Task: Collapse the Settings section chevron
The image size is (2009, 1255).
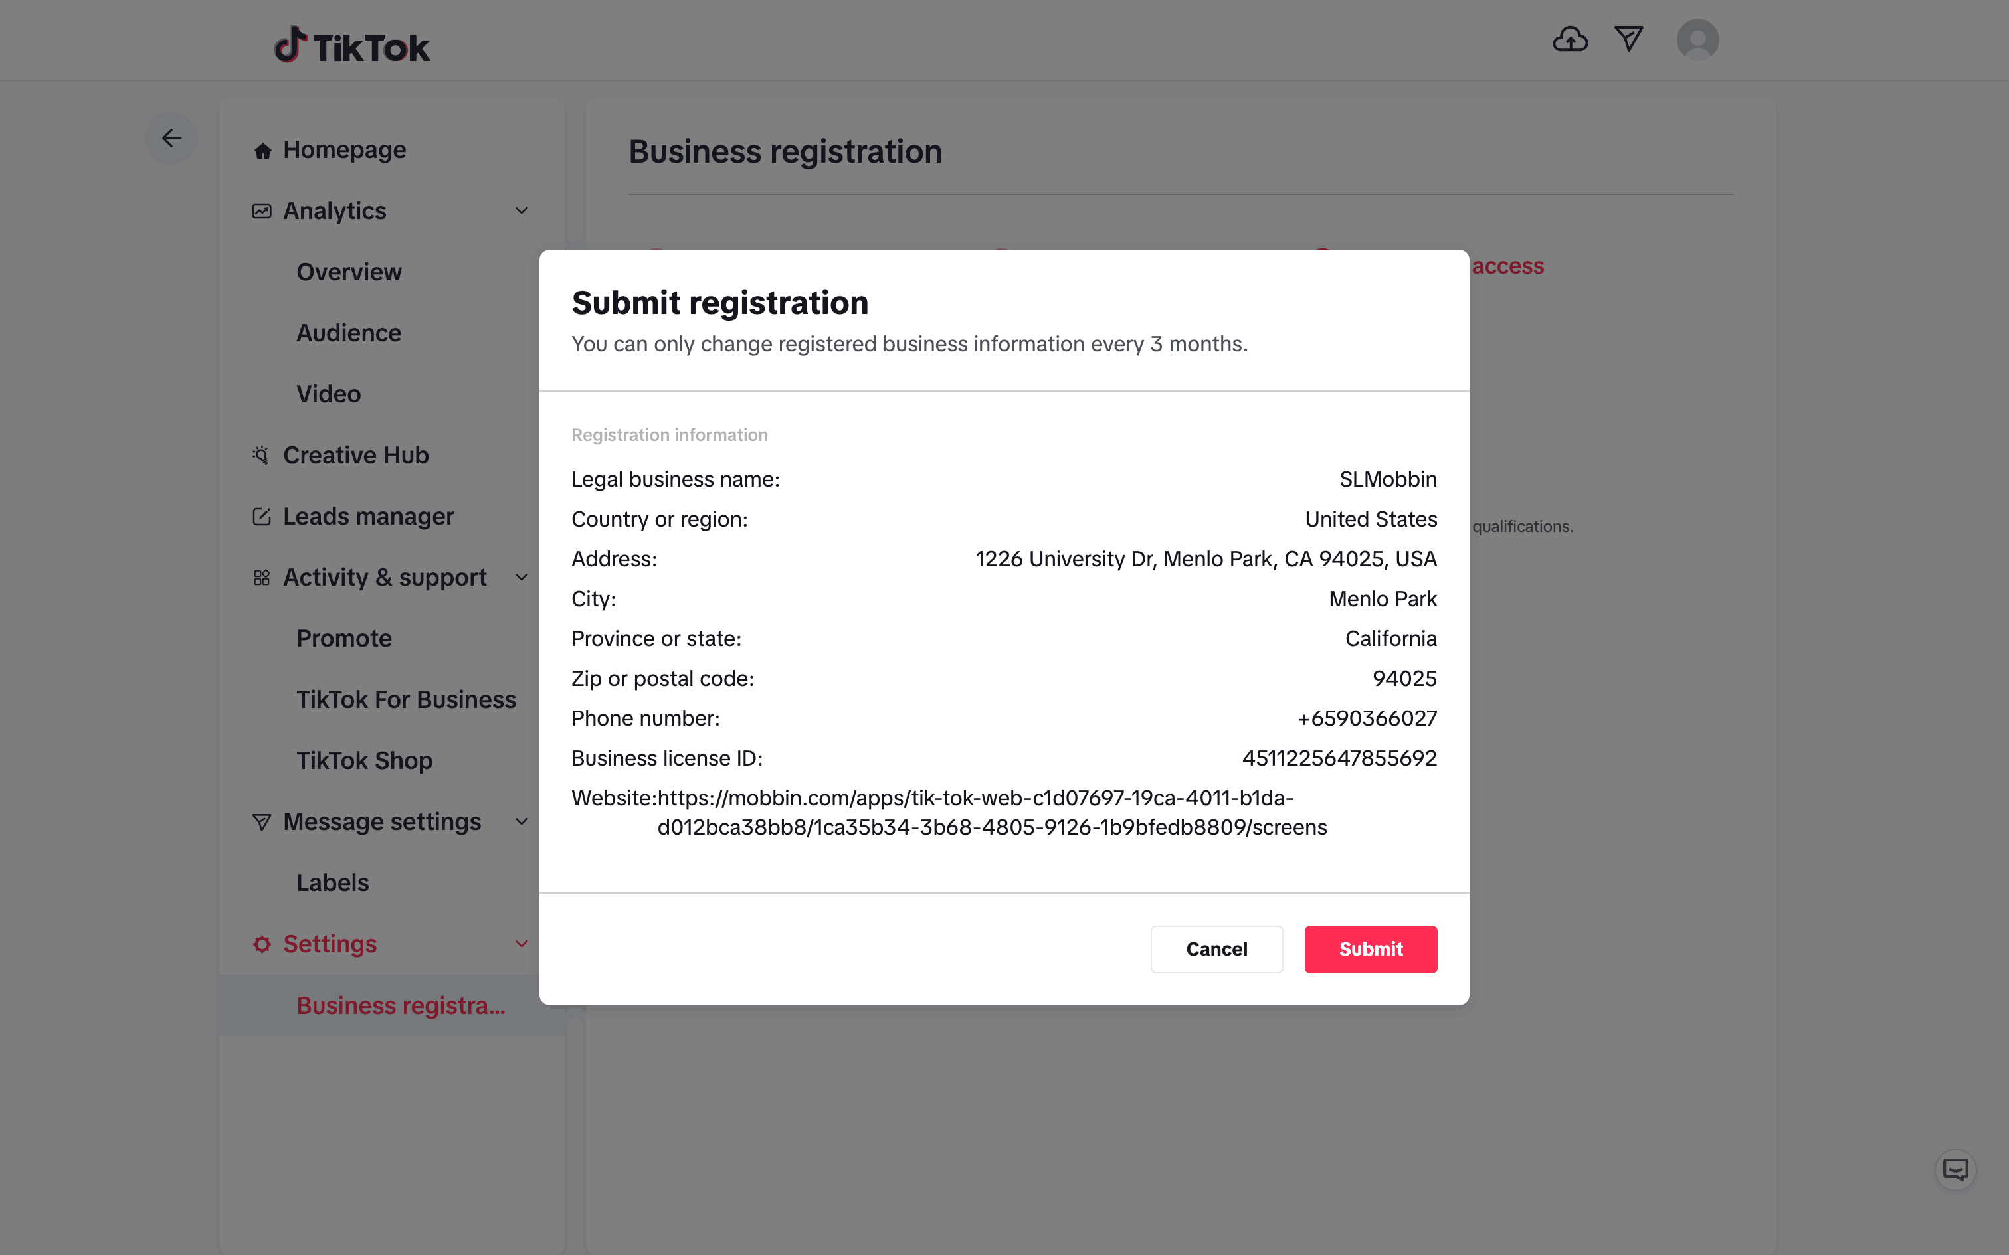Action: tap(522, 944)
